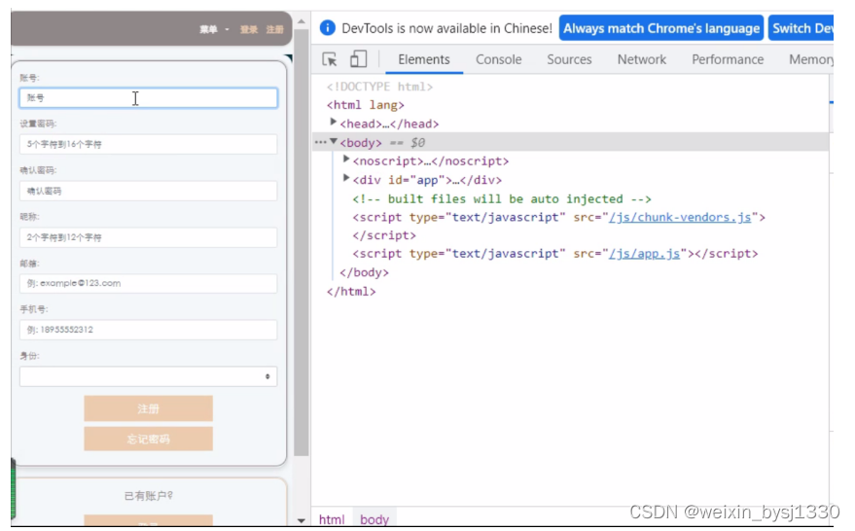This screenshot has width=855, height=531.
Task: Select the closing /script tag line
Action: (384, 235)
